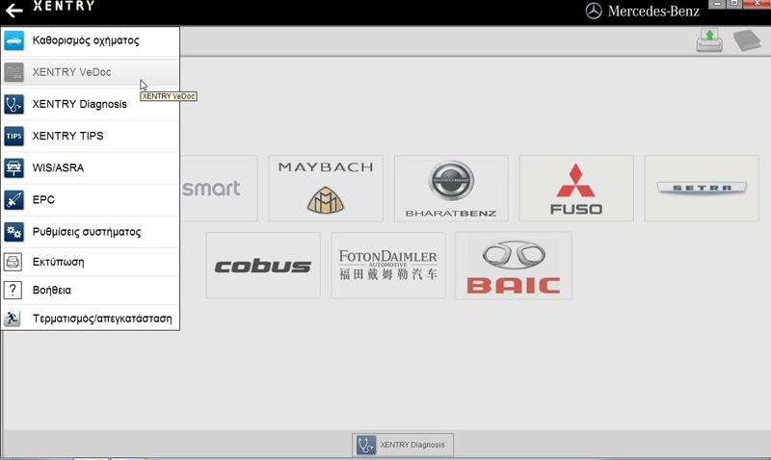Pick the FUSO brand tile
Image resolution: width=771 pixels, height=460 pixels.
tap(576, 189)
